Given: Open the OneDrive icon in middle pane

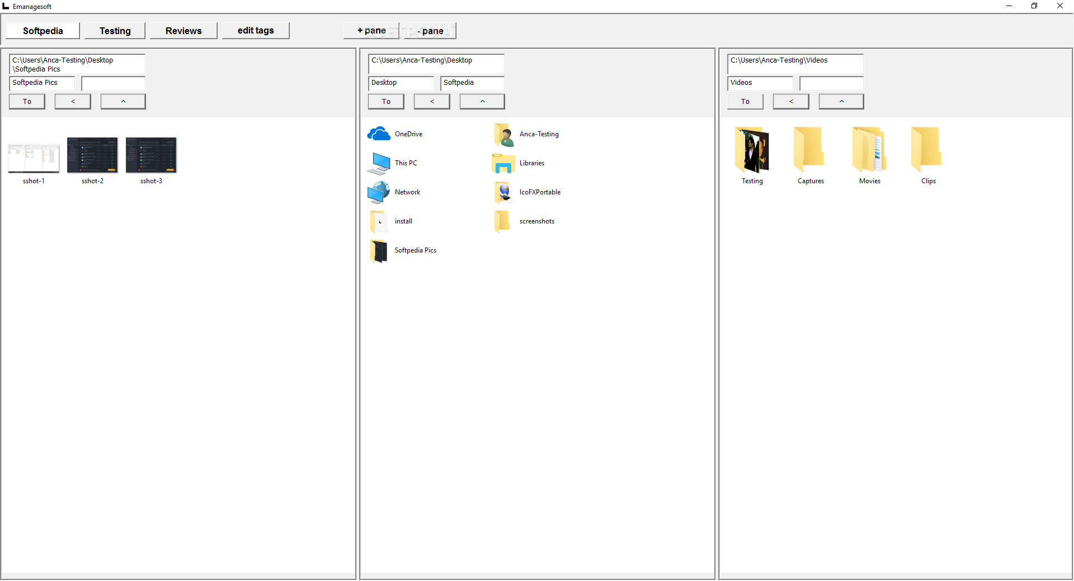Looking at the screenshot, I should [379, 134].
